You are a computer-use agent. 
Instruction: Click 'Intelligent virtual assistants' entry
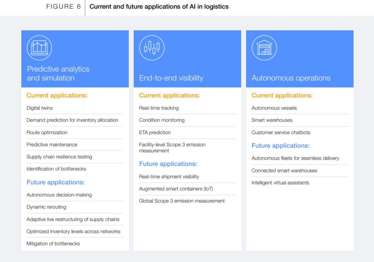(x=280, y=183)
